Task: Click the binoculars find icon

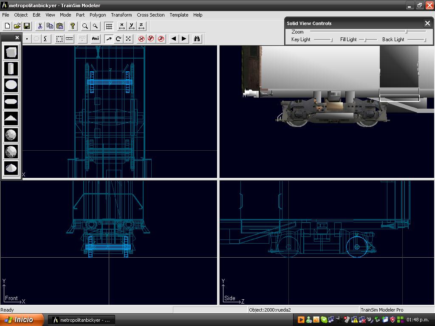Action: pyautogui.click(x=197, y=39)
